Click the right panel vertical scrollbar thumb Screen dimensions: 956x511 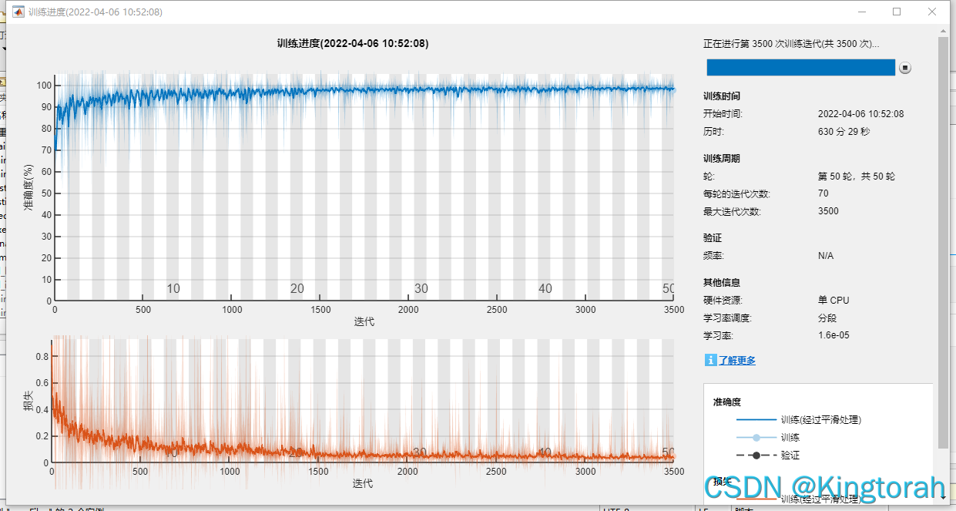(943, 243)
